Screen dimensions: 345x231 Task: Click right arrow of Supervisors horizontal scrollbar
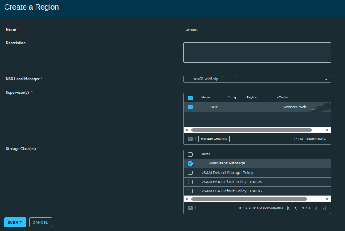(327, 130)
